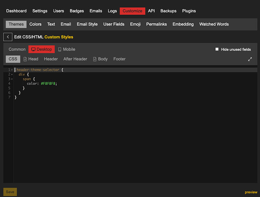This screenshot has width=260, height=197.
Task: Select the Customize admin tab
Action: pos(133,11)
